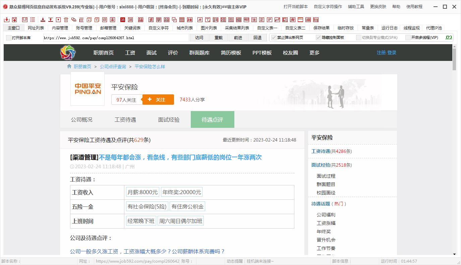461x265 pixels.
Task: Click the orange 关注 follow button
Action: point(158,100)
